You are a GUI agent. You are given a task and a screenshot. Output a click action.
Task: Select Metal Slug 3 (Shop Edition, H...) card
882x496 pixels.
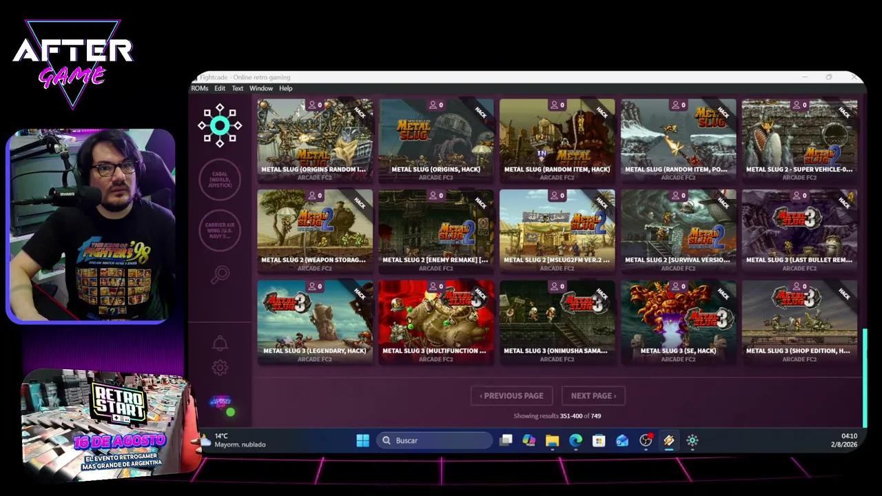(x=800, y=323)
